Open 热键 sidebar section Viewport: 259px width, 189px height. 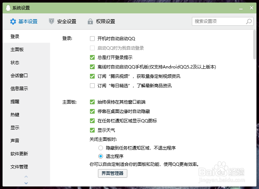coord(26,115)
